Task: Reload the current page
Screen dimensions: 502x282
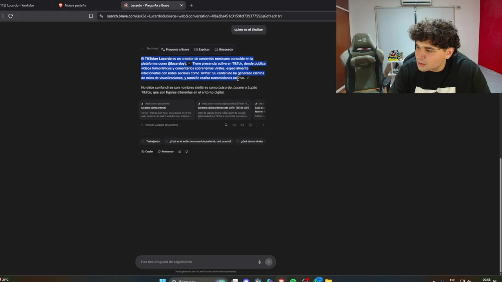Action: click(x=11, y=16)
